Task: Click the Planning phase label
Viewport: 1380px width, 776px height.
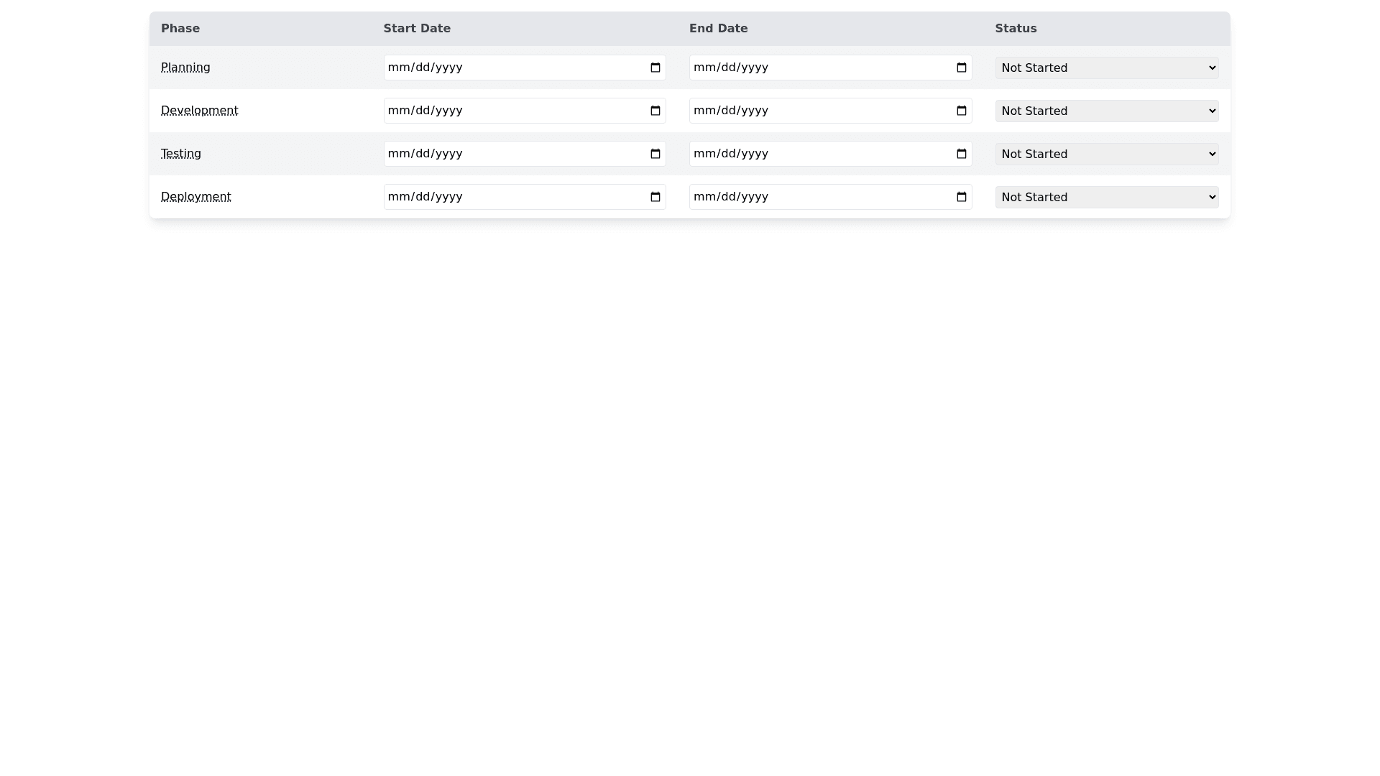Action: (185, 68)
